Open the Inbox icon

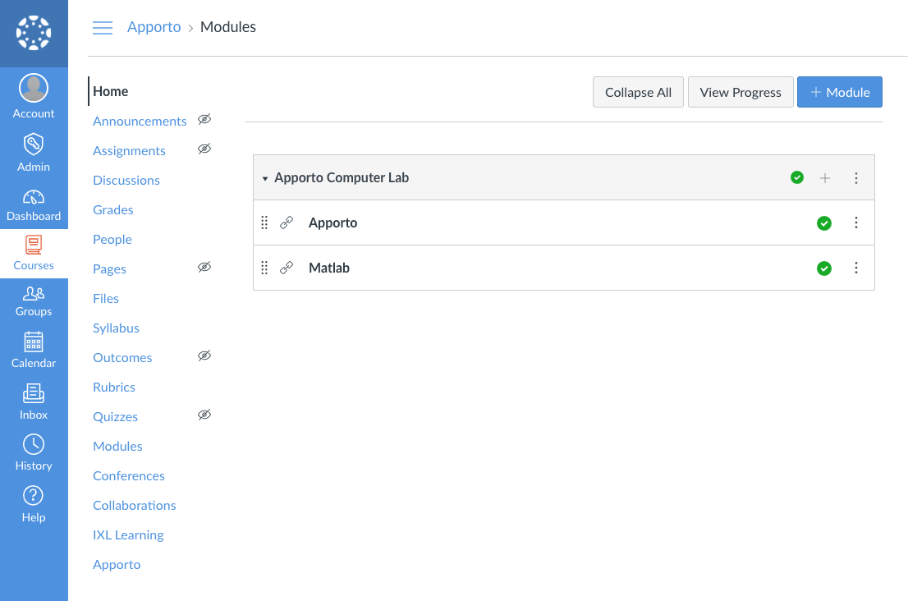(34, 394)
